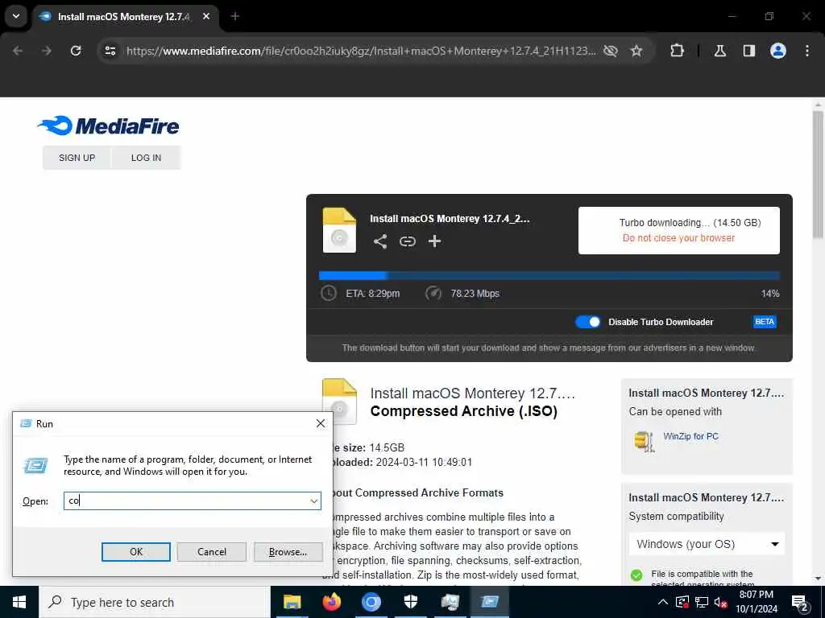The image size is (825, 618).
Task: Open the WinZip for PC link
Action: (690, 436)
